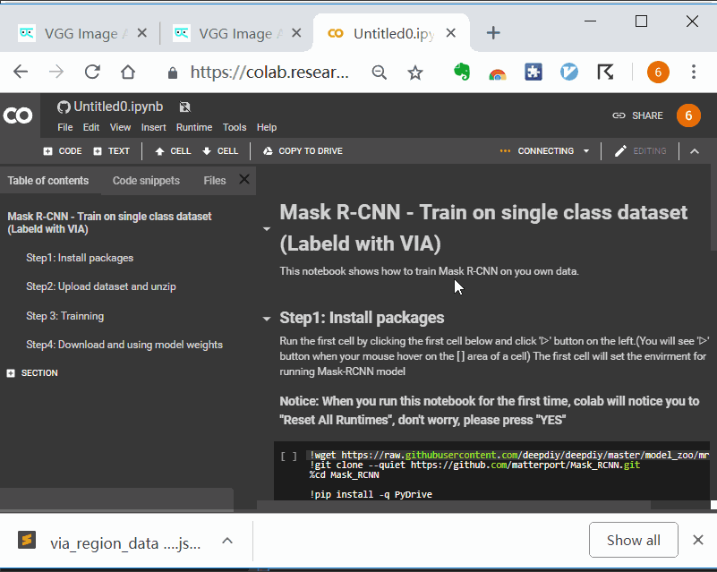Close the second VGG Image tab

click(296, 33)
